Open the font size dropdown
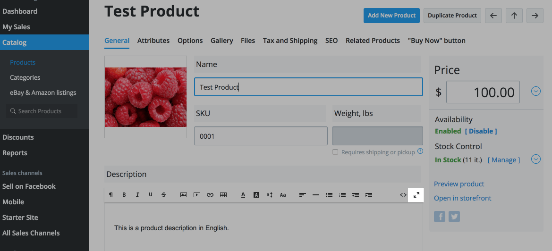The image size is (552, 251). point(270,195)
